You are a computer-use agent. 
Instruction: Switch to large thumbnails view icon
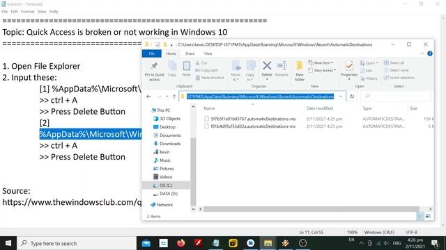tap(428, 216)
